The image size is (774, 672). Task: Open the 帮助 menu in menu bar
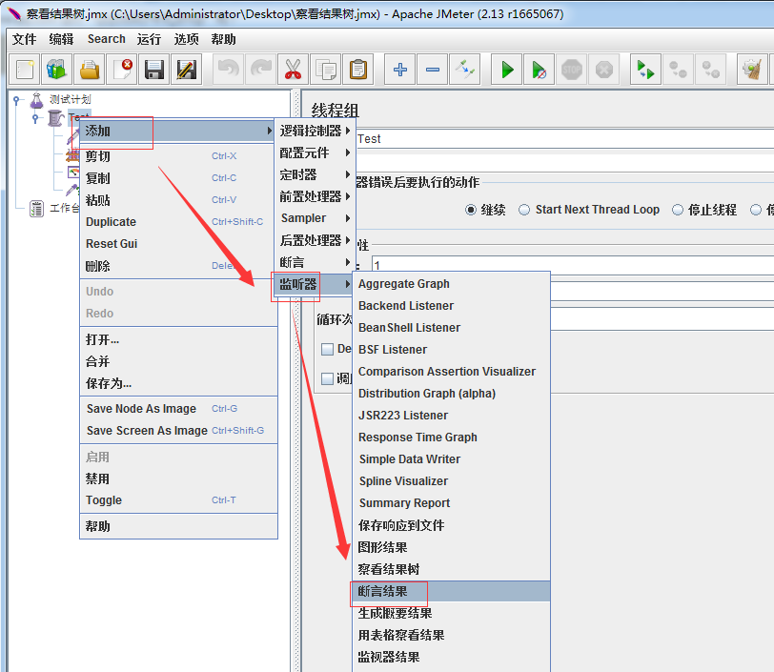[x=223, y=39]
